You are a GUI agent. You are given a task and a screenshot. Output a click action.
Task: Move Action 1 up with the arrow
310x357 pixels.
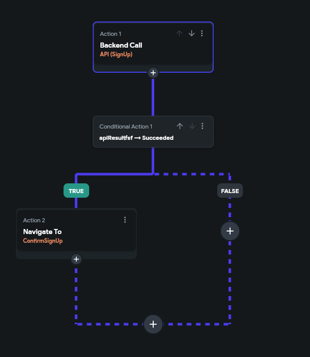tap(179, 33)
